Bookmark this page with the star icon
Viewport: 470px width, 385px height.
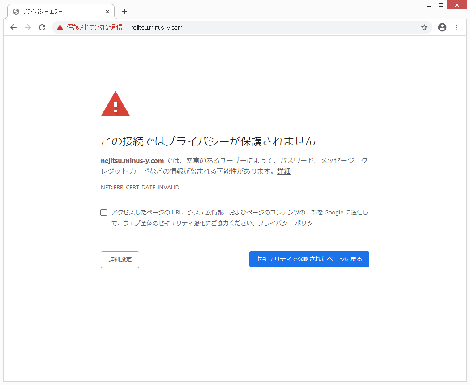point(424,28)
